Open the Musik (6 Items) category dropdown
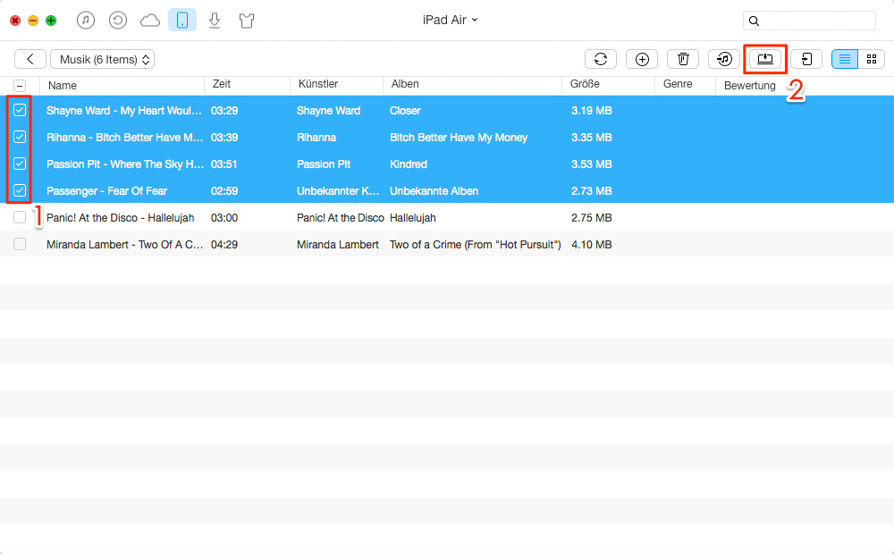894x554 pixels. pos(103,59)
